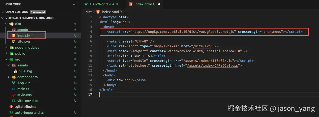Open .gitattributes in the file tree
Viewport: 319px width, 117px height.
click(25, 107)
